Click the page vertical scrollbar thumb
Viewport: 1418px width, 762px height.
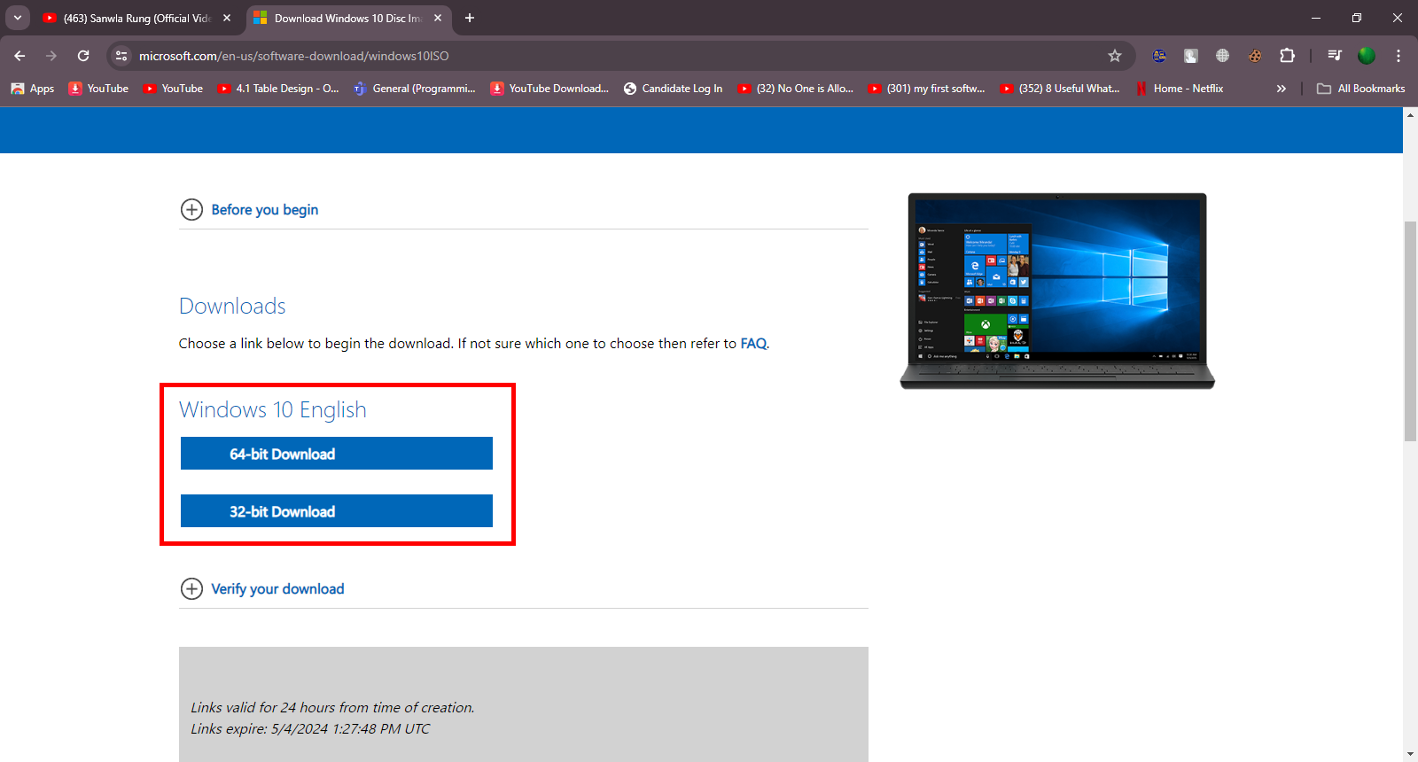point(1410,330)
